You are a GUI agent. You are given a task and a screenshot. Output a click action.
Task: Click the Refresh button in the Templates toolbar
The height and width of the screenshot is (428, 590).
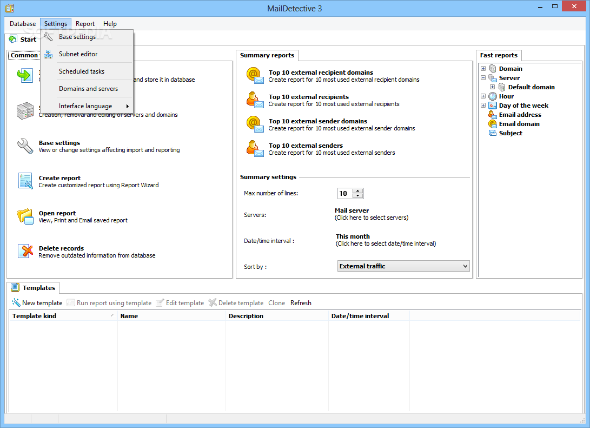[x=301, y=302]
